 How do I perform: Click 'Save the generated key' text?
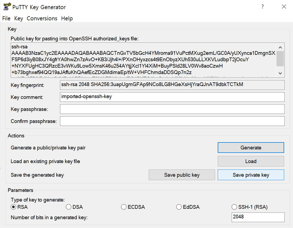click(x=37, y=175)
